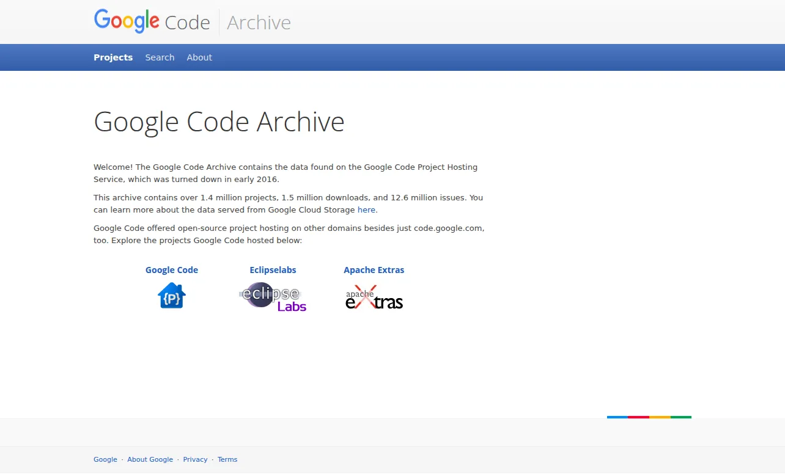Open the Eclipse Labs logo

[x=273, y=297]
